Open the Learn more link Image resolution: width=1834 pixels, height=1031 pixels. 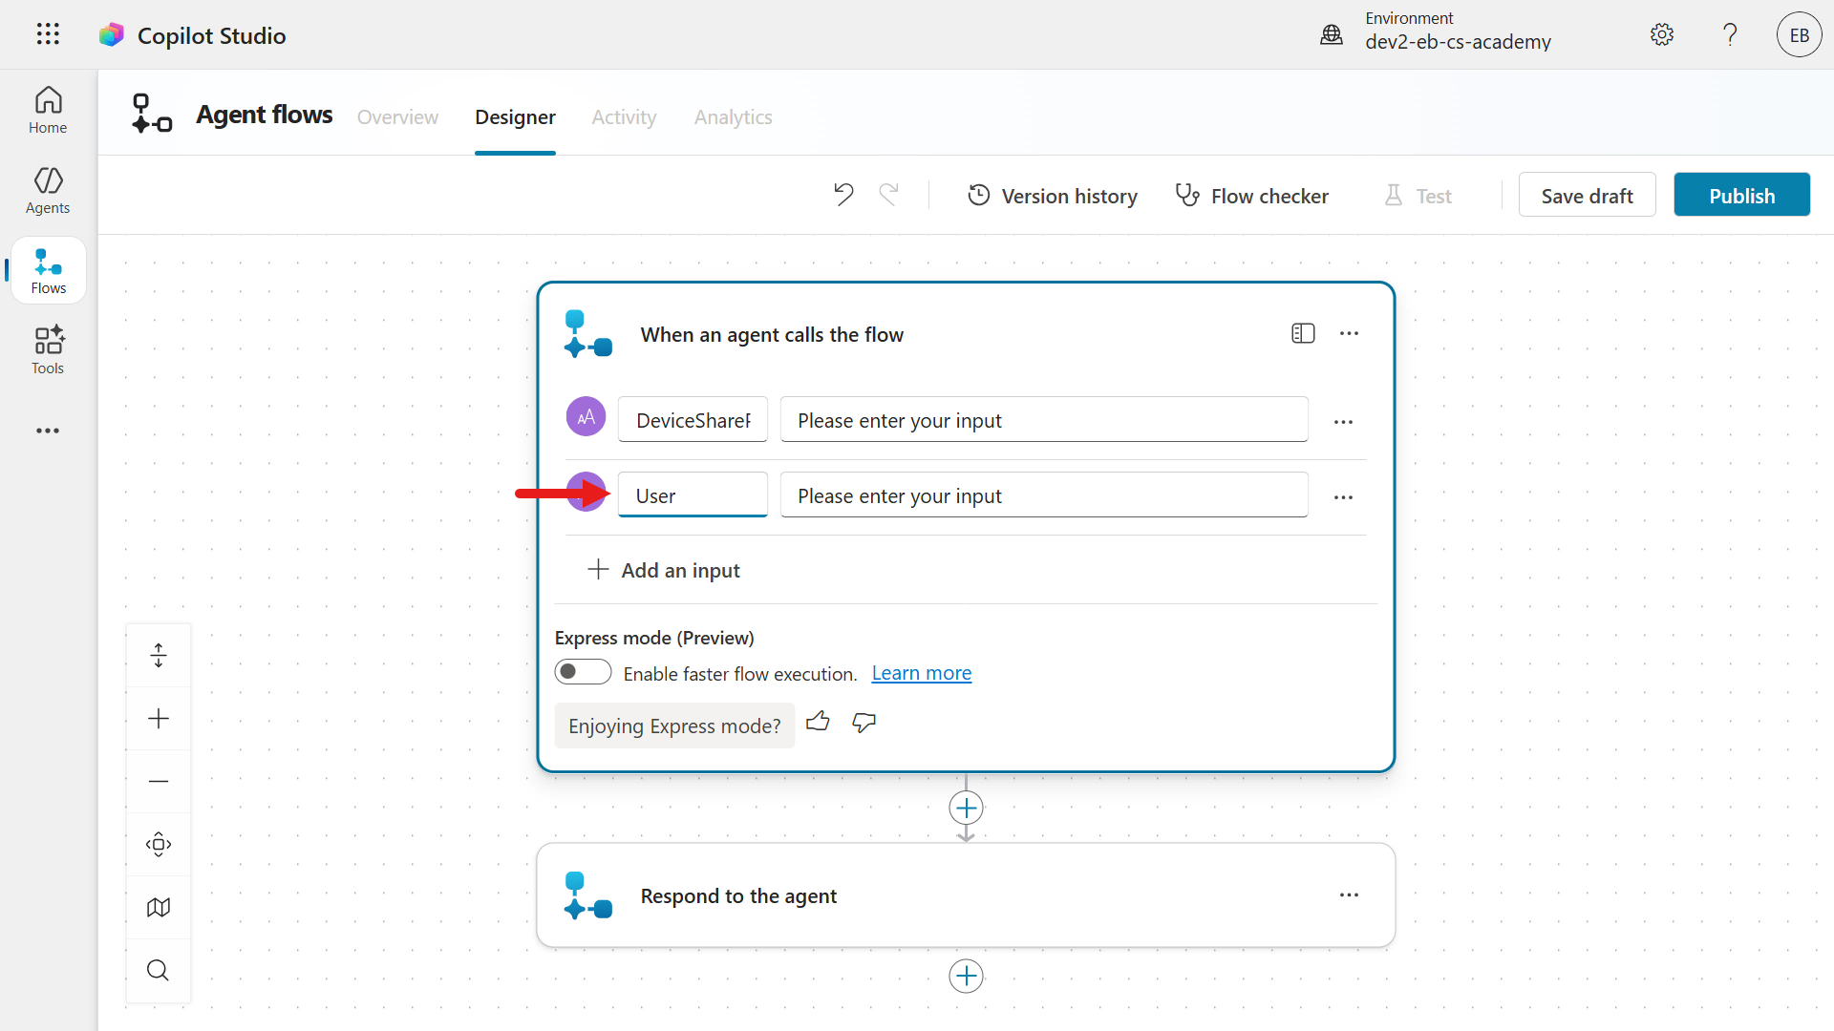pyautogui.click(x=921, y=673)
